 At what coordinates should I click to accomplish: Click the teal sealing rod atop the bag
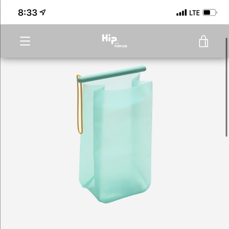[x=112, y=74]
